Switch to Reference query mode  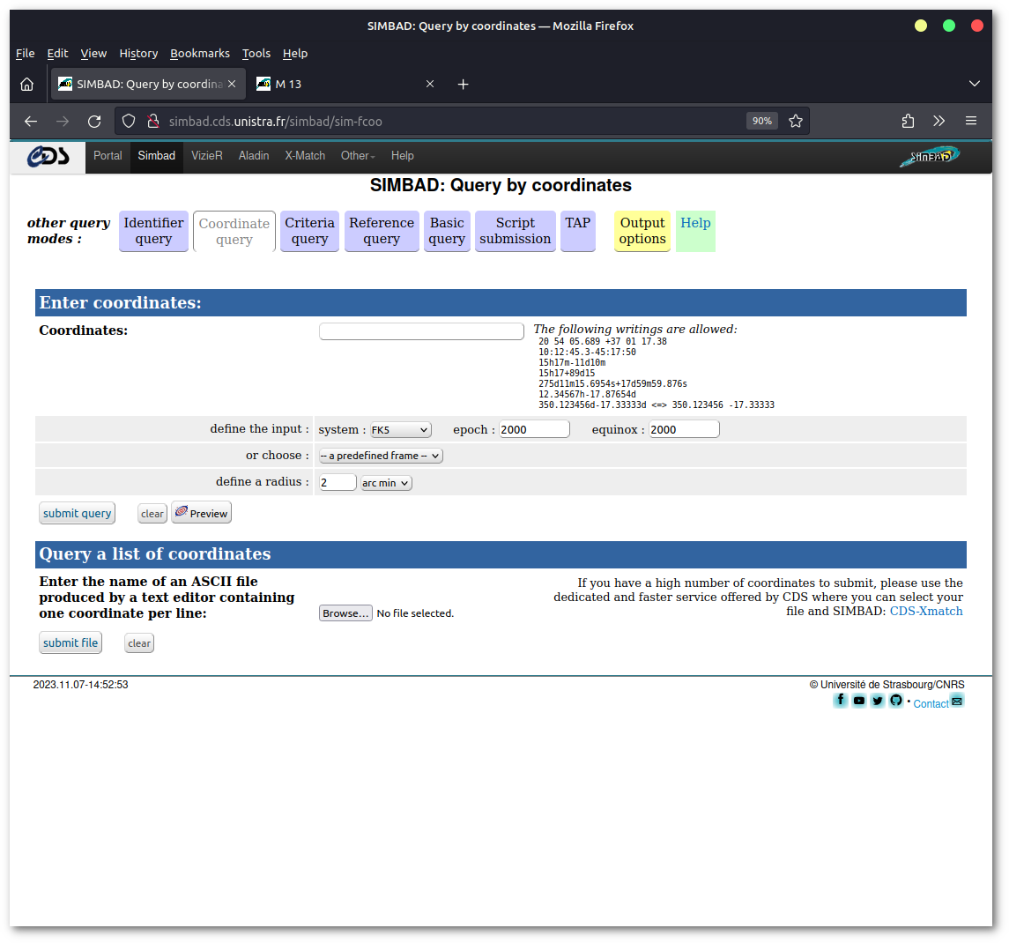click(x=382, y=231)
